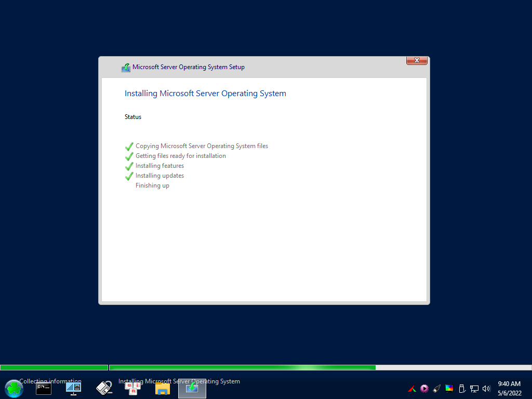Image resolution: width=532 pixels, height=399 pixels.
Task: Open the keyboard keys utility icon
Action: pos(132,389)
